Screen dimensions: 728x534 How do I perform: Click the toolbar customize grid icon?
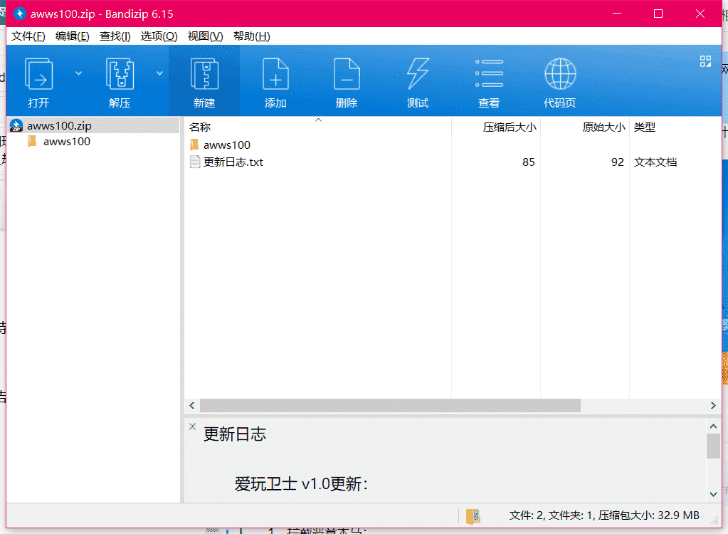coord(705,61)
